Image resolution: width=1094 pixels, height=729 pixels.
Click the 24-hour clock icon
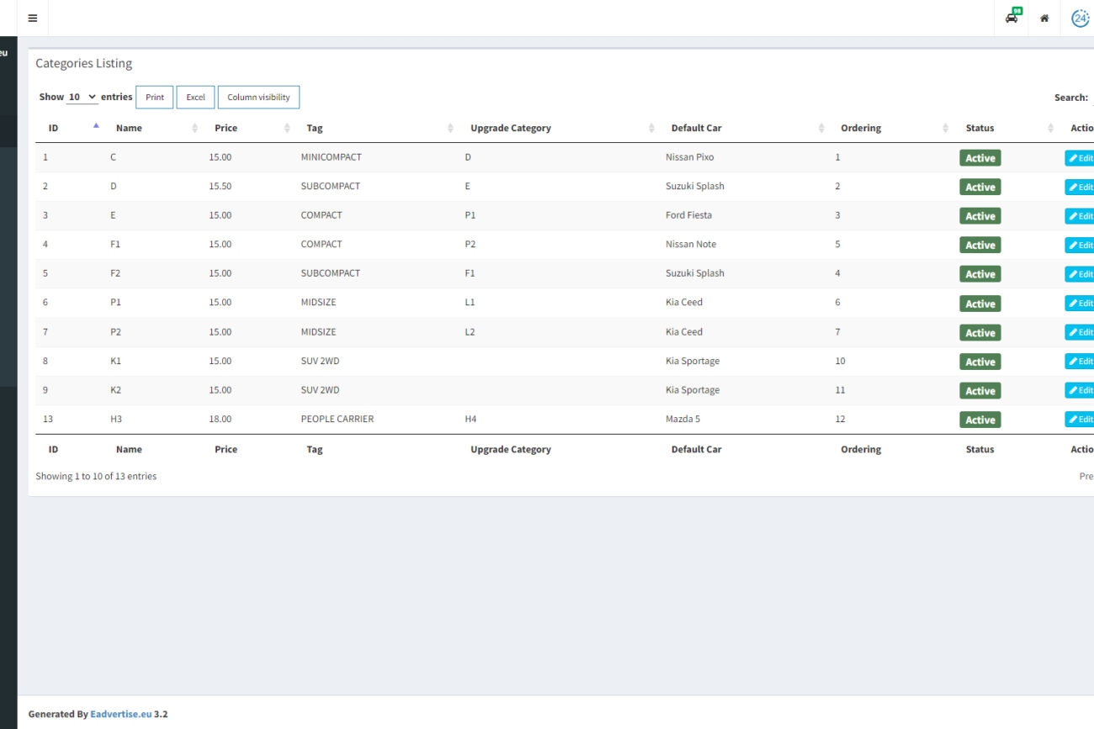click(x=1080, y=18)
